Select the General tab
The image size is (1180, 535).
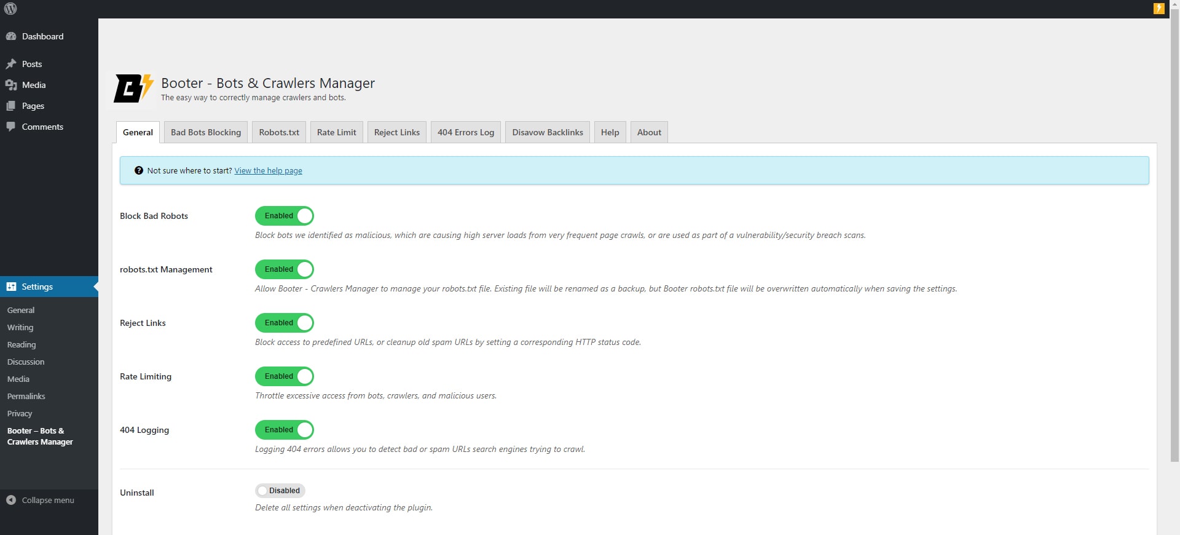(138, 132)
